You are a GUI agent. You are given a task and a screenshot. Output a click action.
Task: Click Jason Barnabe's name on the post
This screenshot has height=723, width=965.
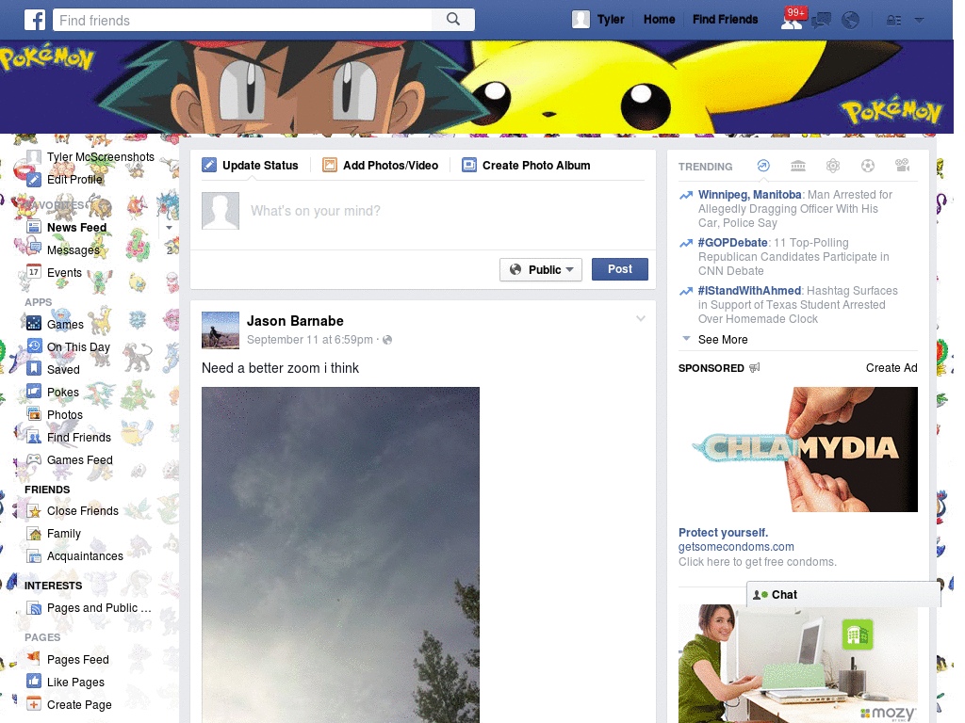pyautogui.click(x=295, y=321)
